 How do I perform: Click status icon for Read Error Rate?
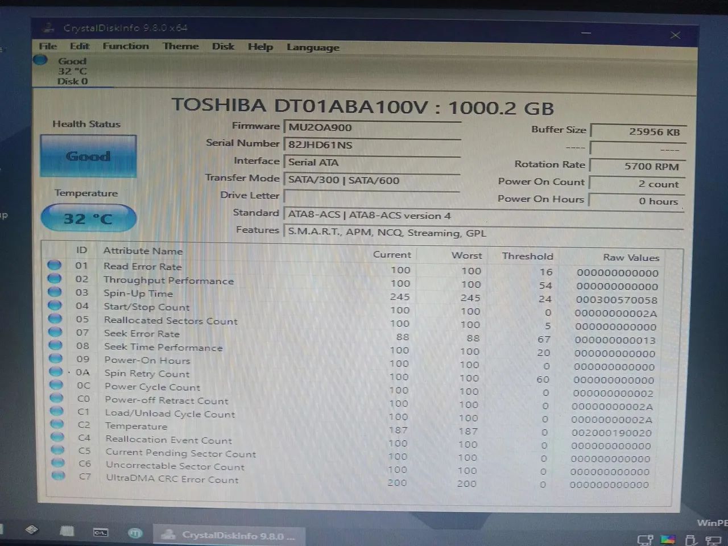[54, 265]
